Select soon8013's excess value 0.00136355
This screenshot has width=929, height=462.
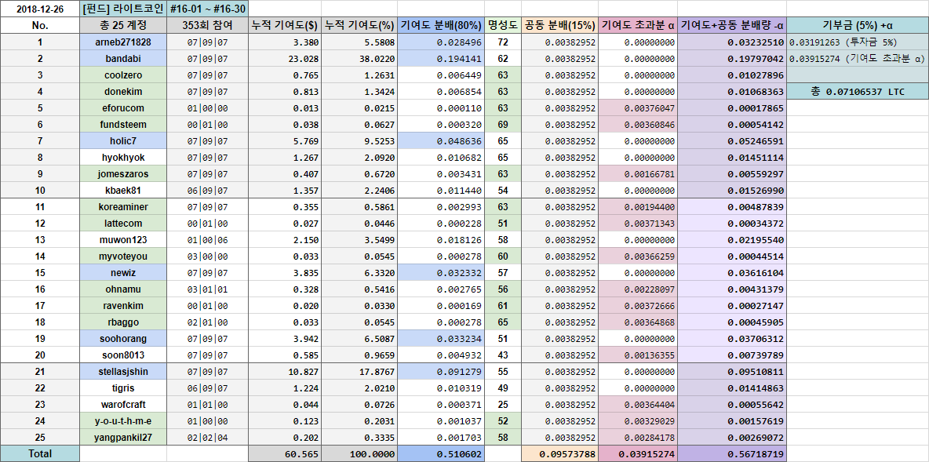pos(637,355)
